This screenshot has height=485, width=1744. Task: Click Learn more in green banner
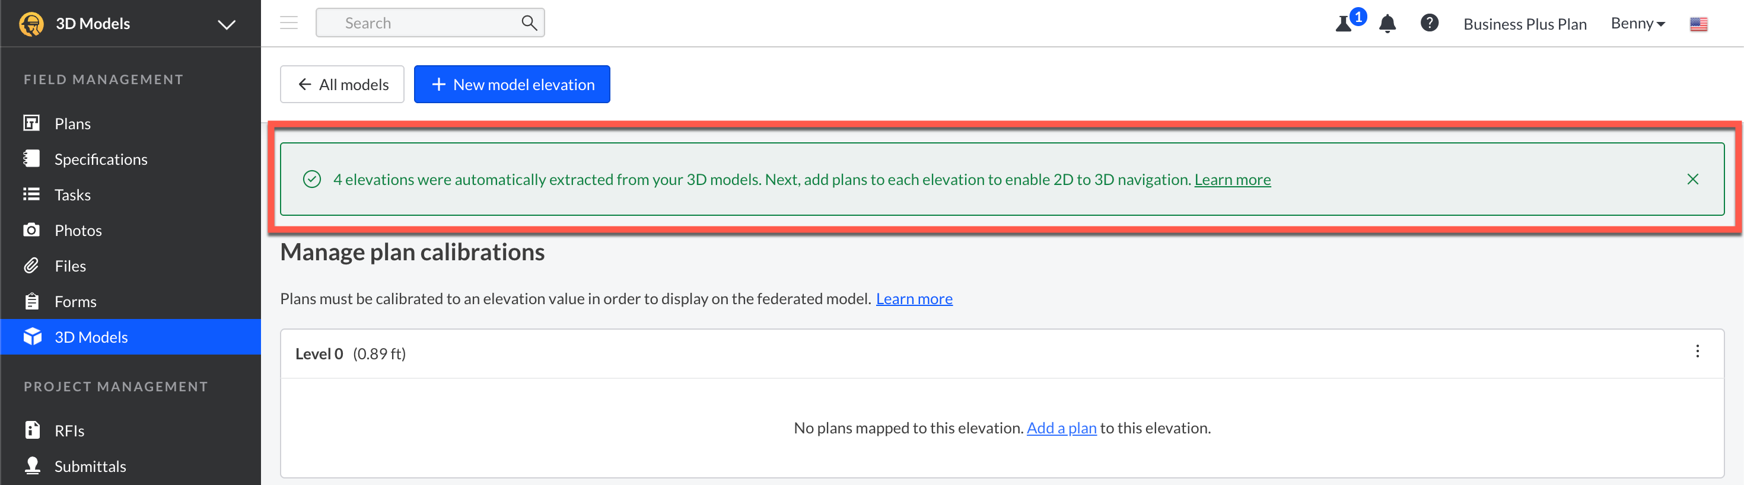point(1232,180)
